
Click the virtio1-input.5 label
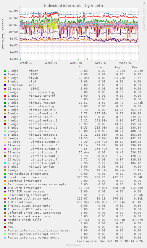tap(44, 145)
